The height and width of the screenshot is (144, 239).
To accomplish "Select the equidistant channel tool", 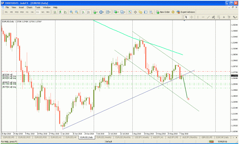I will click(x=213, y=17).
